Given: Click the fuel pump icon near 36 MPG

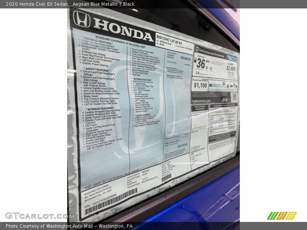Looking at the screenshot, I should pyautogui.click(x=195, y=60).
